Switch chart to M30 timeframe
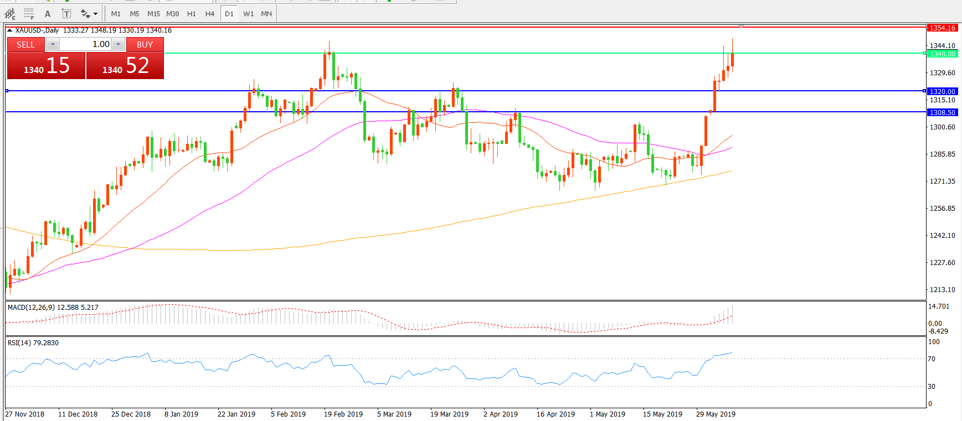962x421 pixels. [x=172, y=14]
